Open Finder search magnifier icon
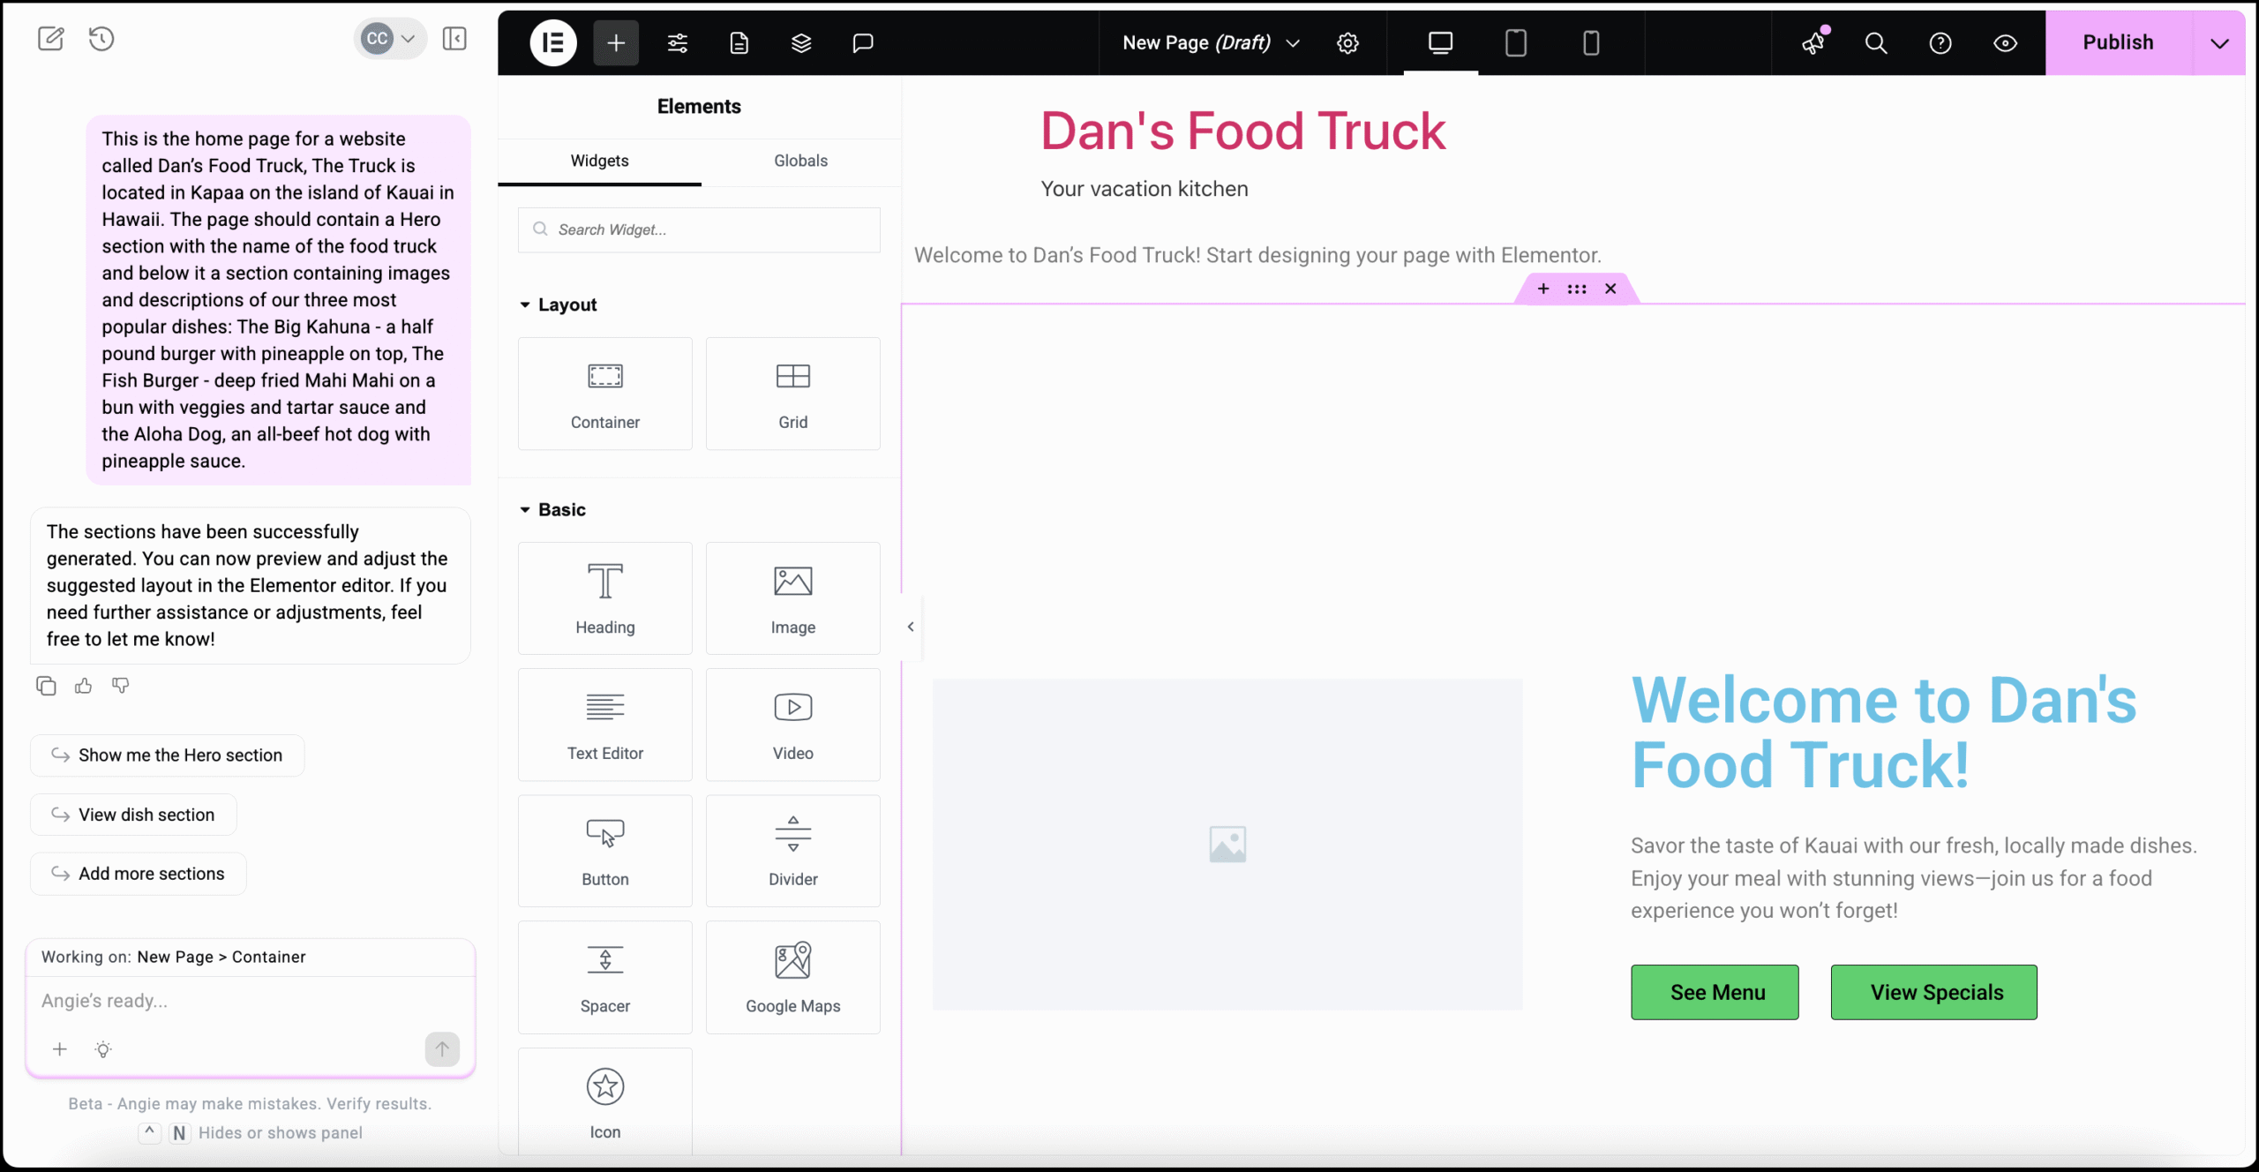 point(1876,42)
